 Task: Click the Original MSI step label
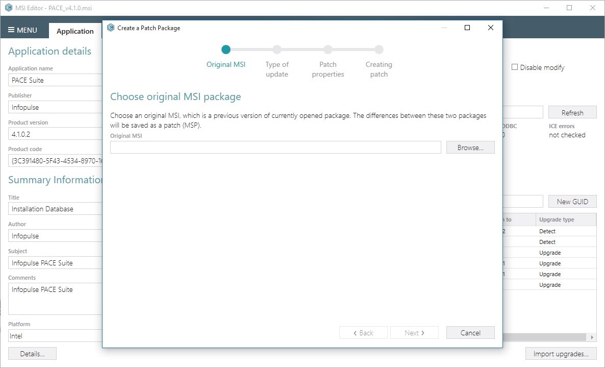click(x=225, y=64)
